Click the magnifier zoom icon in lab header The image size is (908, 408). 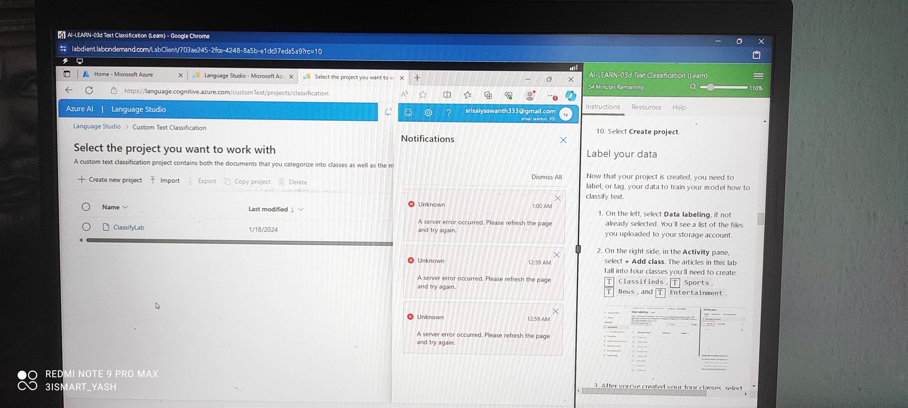693,87
